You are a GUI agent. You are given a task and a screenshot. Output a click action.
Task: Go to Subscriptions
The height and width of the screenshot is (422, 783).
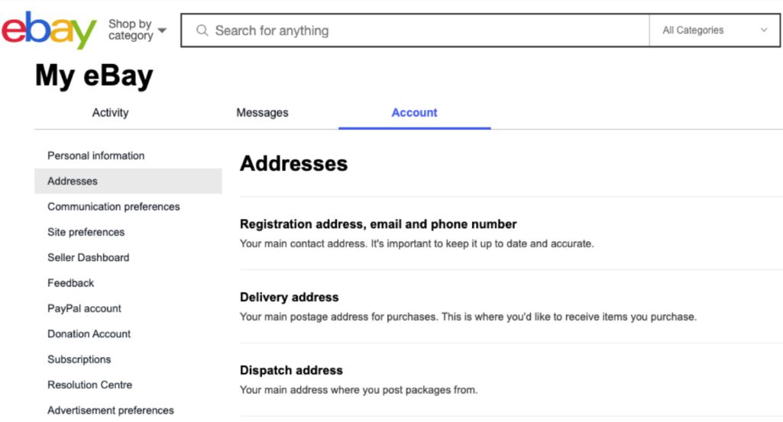coord(79,359)
